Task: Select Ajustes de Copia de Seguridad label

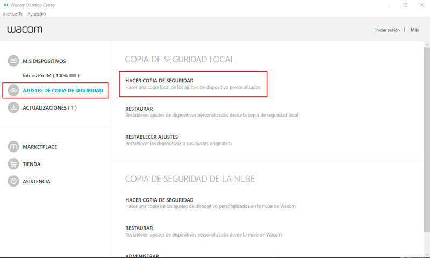Action: click(x=62, y=91)
